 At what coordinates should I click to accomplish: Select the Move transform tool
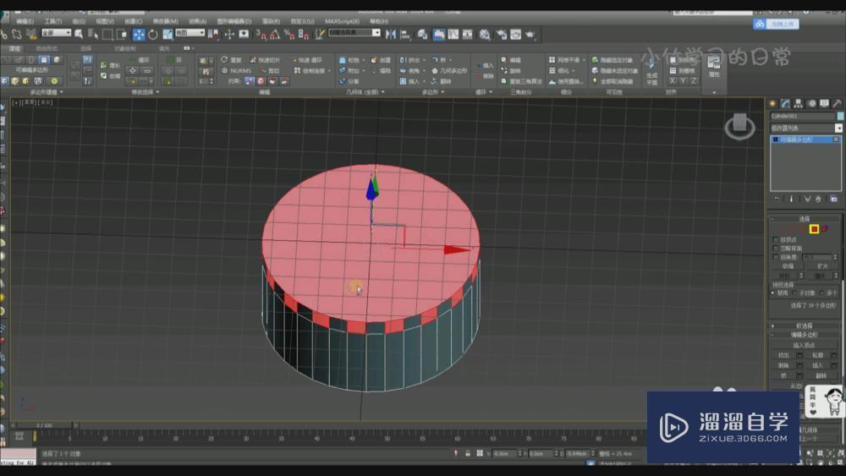tap(139, 35)
